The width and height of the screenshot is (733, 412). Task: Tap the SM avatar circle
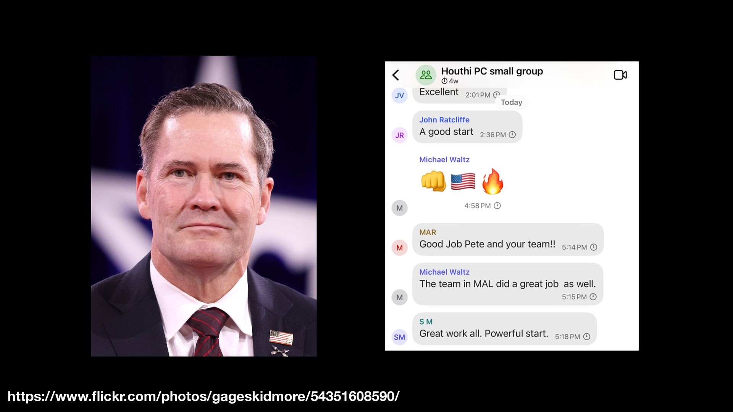click(399, 337)
